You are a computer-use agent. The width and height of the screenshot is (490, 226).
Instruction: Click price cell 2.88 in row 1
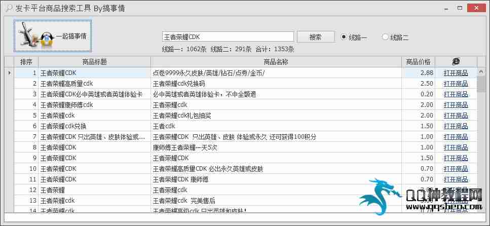[x=419, y=73]
